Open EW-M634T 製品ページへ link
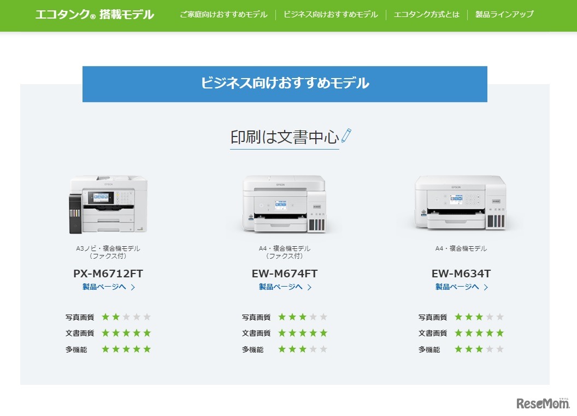Screen dimensions: 577x416 coord(457,287)
